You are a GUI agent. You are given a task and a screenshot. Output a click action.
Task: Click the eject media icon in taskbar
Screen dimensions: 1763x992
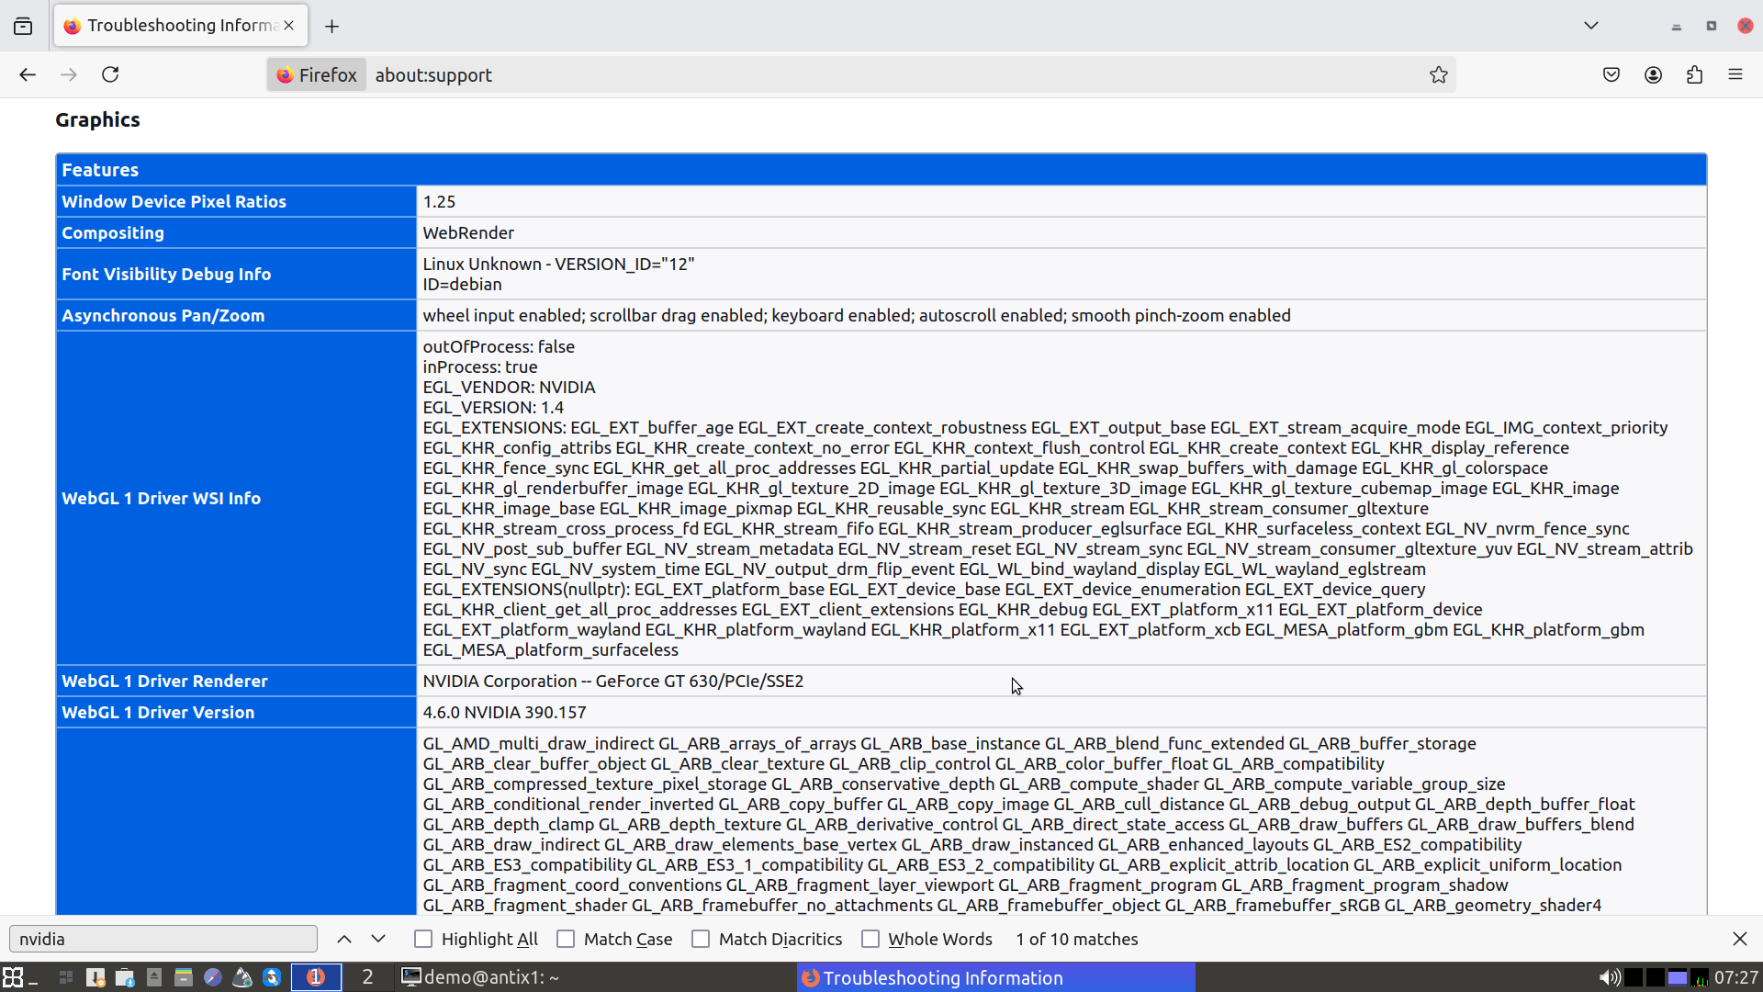coord(154,977)
